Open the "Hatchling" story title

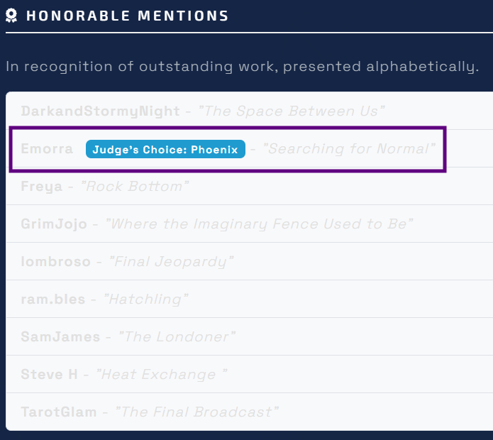pyautogui.click(x=146, y=299)
